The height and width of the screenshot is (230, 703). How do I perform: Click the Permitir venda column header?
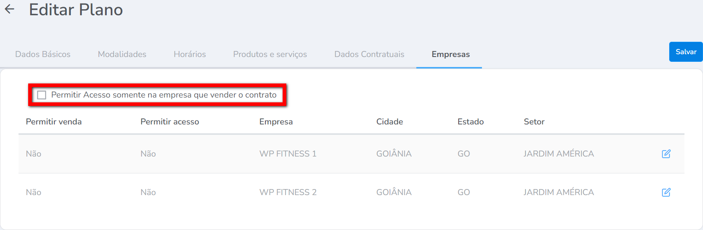tap(54, 122)
